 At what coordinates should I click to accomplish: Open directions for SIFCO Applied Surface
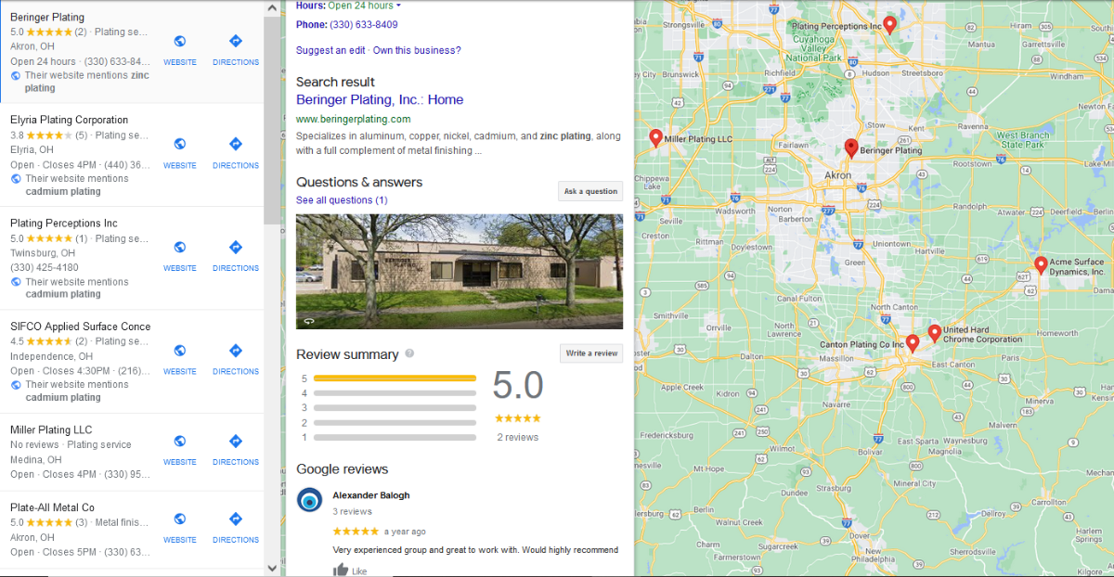click(x=236, y=351)
